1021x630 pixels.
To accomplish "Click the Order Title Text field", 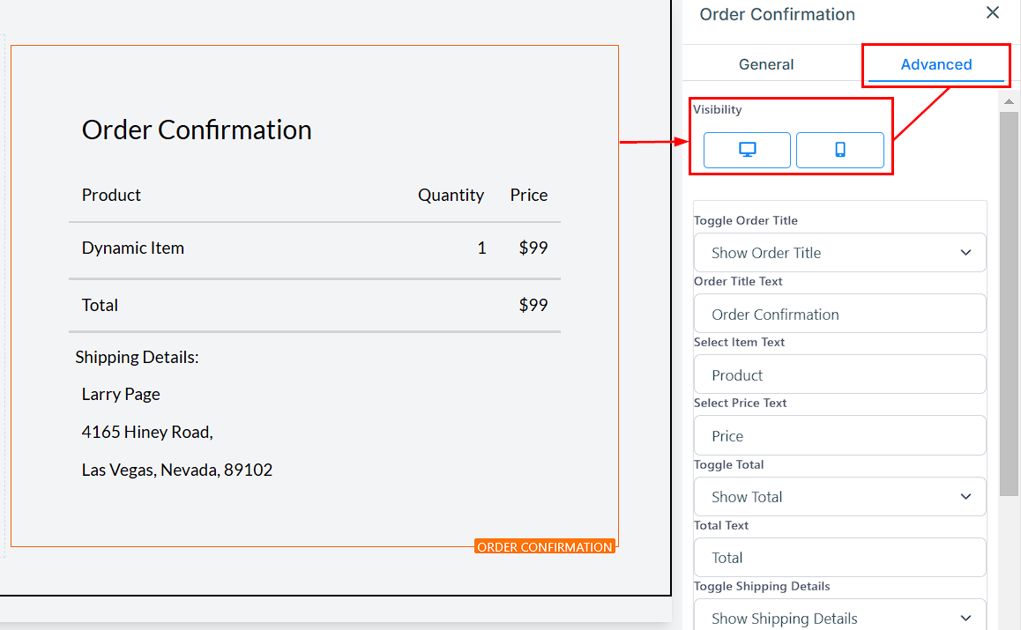I will pyautogui.click(x=838, y=315).
